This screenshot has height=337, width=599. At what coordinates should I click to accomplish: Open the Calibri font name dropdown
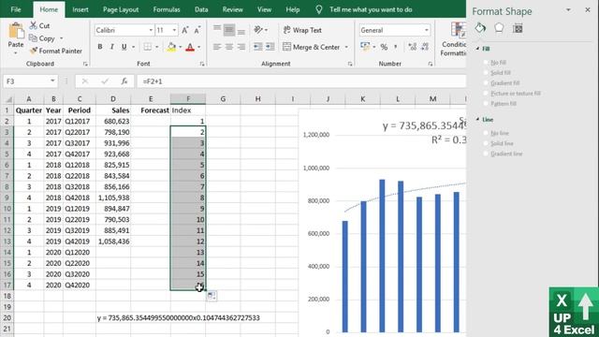click(x=151, y=30)
